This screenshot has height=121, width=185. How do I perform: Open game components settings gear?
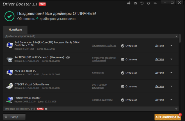click(x=46, y=109)
